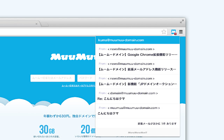Click sender domain@muumuu-domain.com
224x140 pixels.
coord(133,93)
